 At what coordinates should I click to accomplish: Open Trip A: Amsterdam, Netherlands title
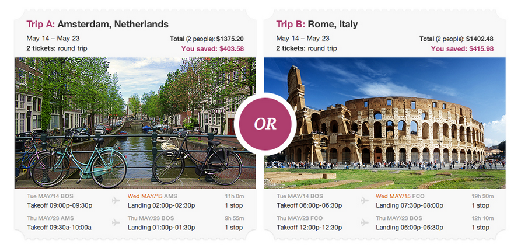97,24
